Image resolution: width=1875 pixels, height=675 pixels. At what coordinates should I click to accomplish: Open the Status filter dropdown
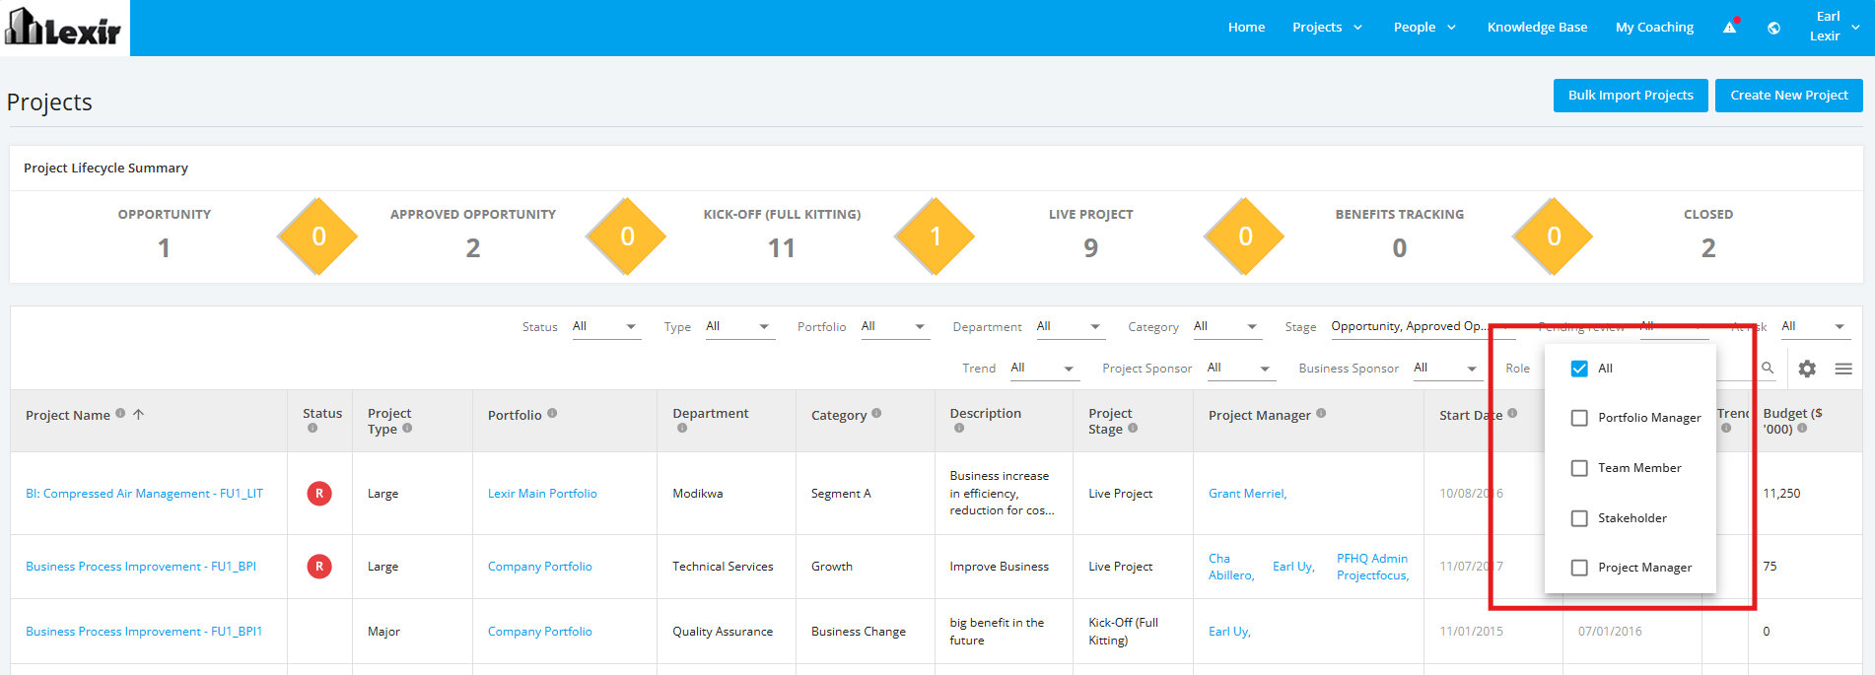click(x=606, y=327)
